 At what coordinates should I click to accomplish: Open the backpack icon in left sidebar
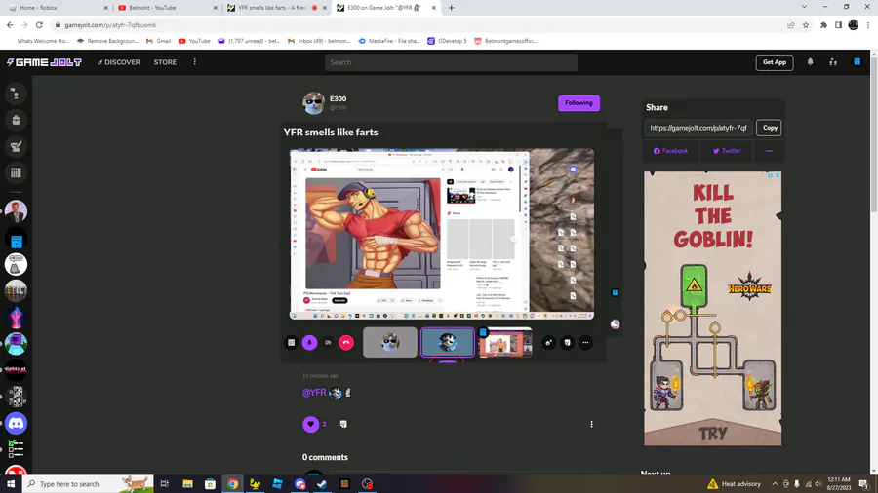[x=16, y=120]
